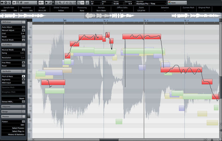Open the élastique Pro - Time algorithm dropdown
222x141 pixels.
pyautogui.click(x=151, y=4)
